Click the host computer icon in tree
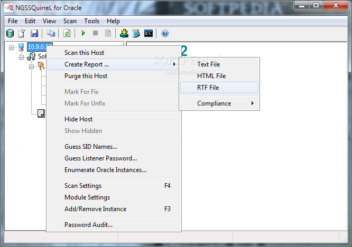The image size is (352, 247). coord(21,47)
